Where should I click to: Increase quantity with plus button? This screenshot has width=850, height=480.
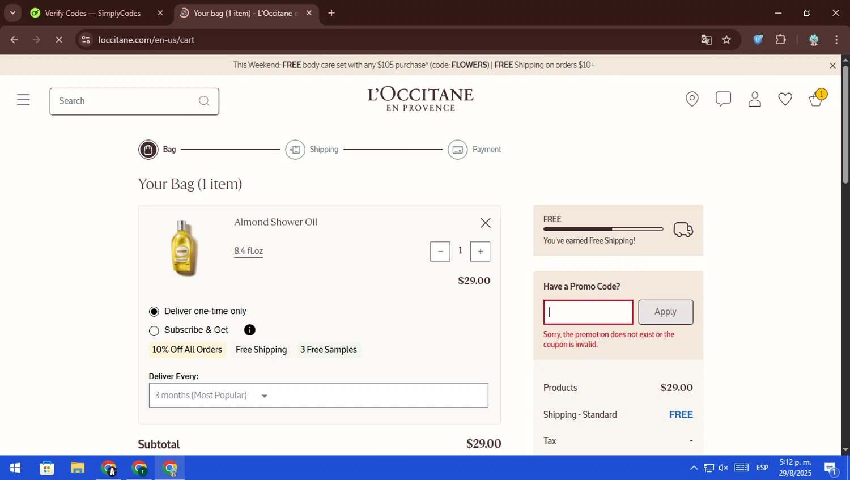coord(481,252)
